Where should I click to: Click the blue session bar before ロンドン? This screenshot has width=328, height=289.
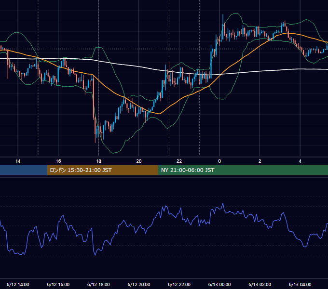[x=24, y=170]
